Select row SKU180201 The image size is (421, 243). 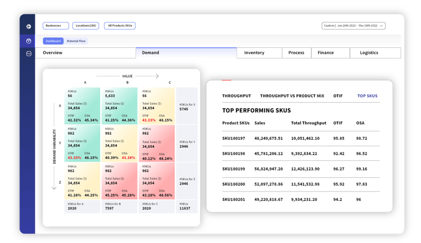click(x=300, y=199)
